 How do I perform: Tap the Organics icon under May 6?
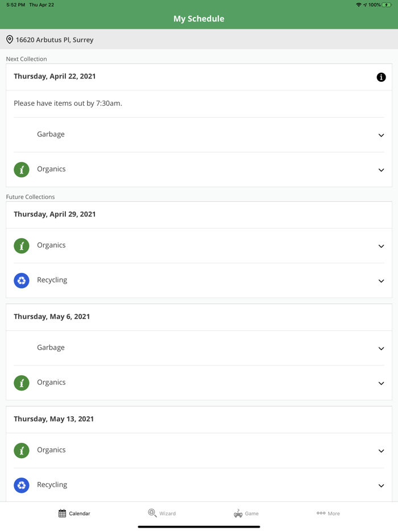point(22,383)
